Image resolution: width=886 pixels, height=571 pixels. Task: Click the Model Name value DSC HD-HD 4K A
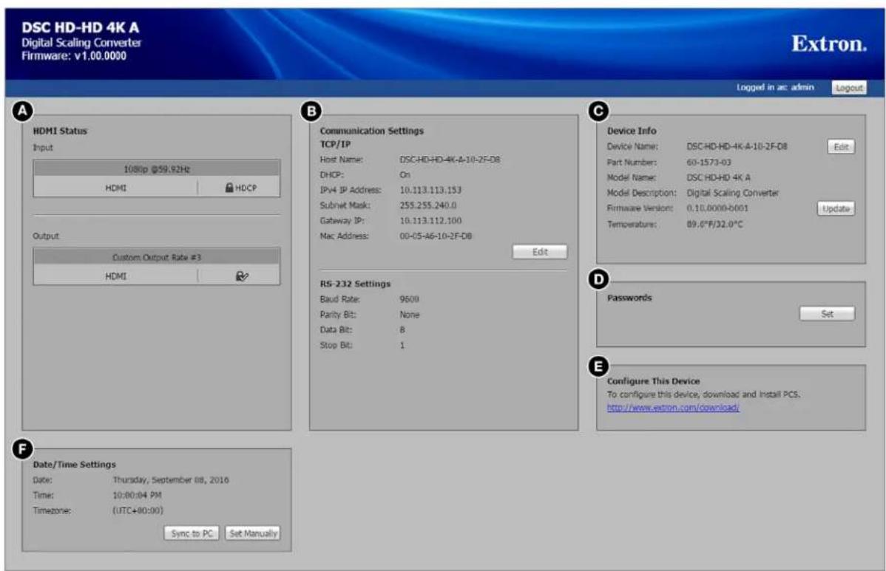tap(719, 177)
